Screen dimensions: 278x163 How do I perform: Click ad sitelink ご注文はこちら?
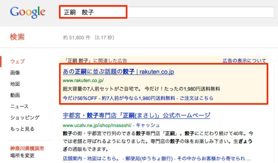click(x=196, y=98)
